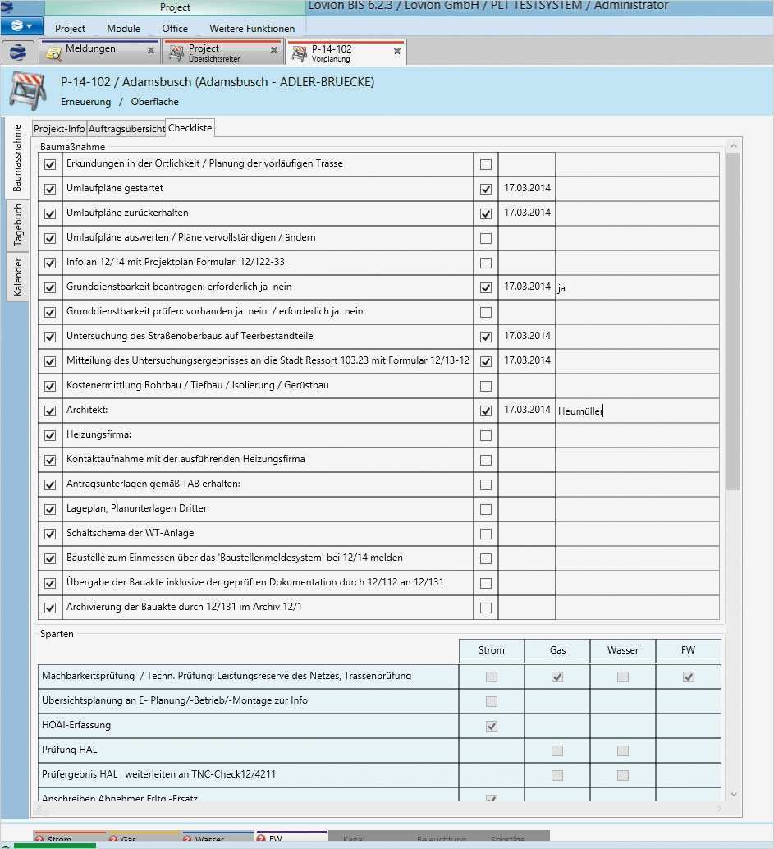Open the vertical Tagebuch side tab
The image size is (774, 849).
coord(17,225)
